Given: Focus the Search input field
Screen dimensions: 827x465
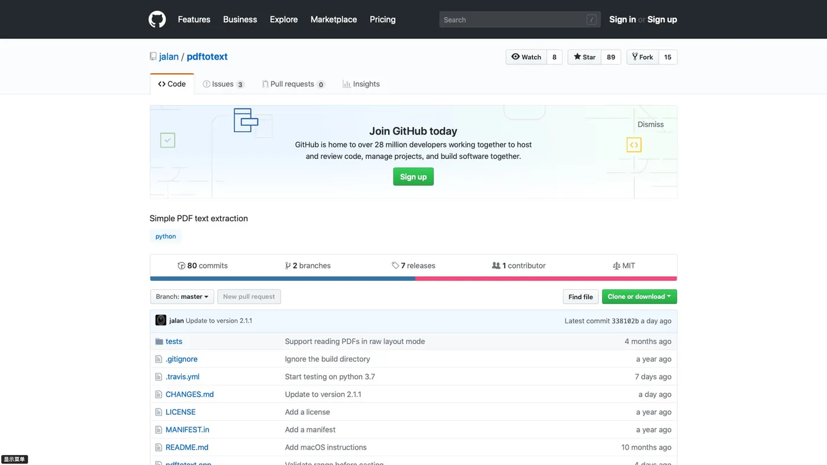Looking at the screenshot, I should coord(520,19).
